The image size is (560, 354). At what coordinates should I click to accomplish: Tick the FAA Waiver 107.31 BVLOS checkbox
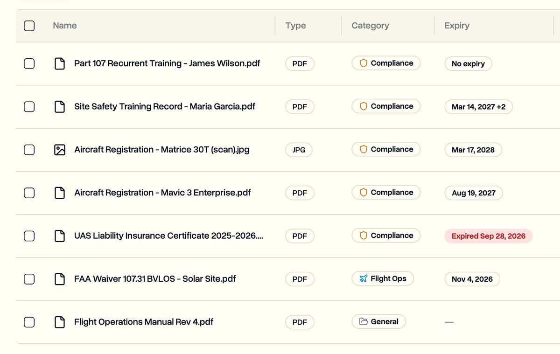[29, 279]
